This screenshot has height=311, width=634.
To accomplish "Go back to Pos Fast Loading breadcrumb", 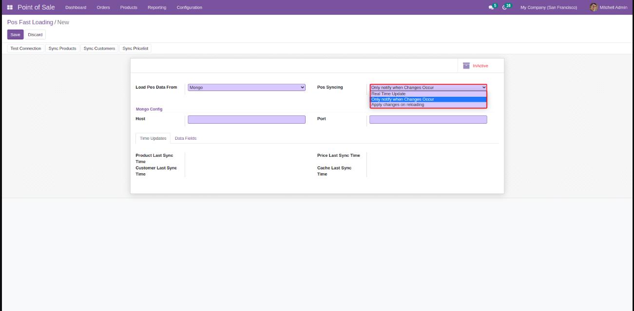I will tap(30, 22).
